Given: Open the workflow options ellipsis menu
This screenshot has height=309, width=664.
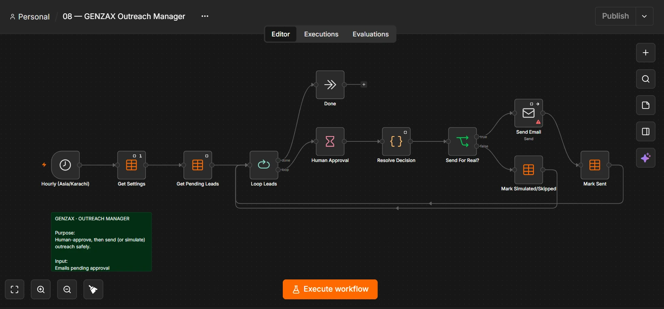Looking at the screenshot, I should (x=205, y=16).
